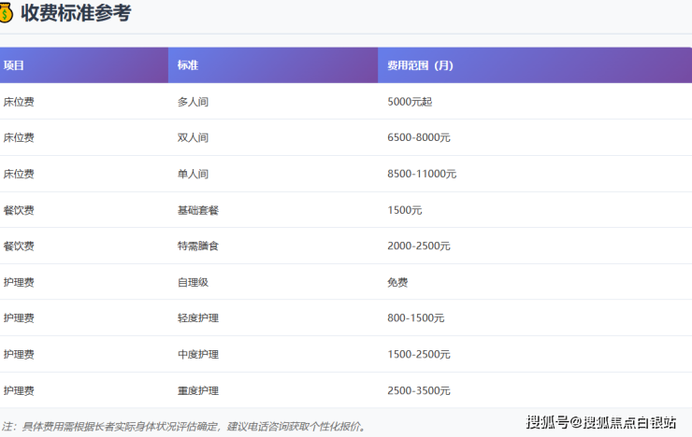Select the 轻度护理 cell
The height and width of the screenshot is (437, 692).
197,318
